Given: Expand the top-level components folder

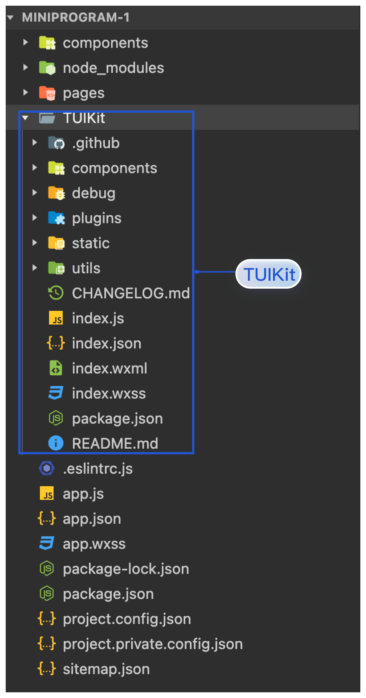Looking at the screenshot, I should 25,43.
